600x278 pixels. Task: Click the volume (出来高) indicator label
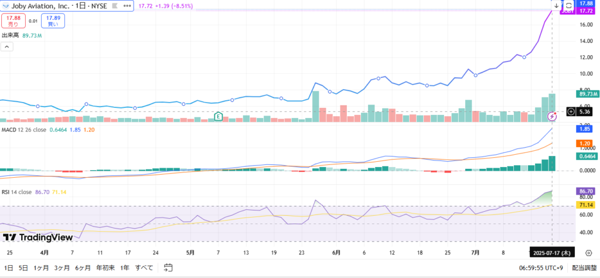click(11, 36)
